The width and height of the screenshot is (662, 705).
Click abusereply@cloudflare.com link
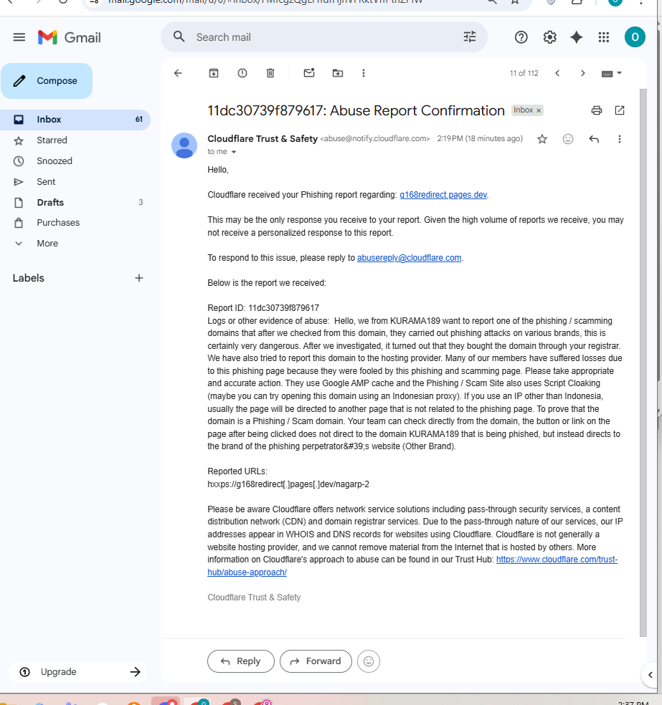tap(409, 258)
